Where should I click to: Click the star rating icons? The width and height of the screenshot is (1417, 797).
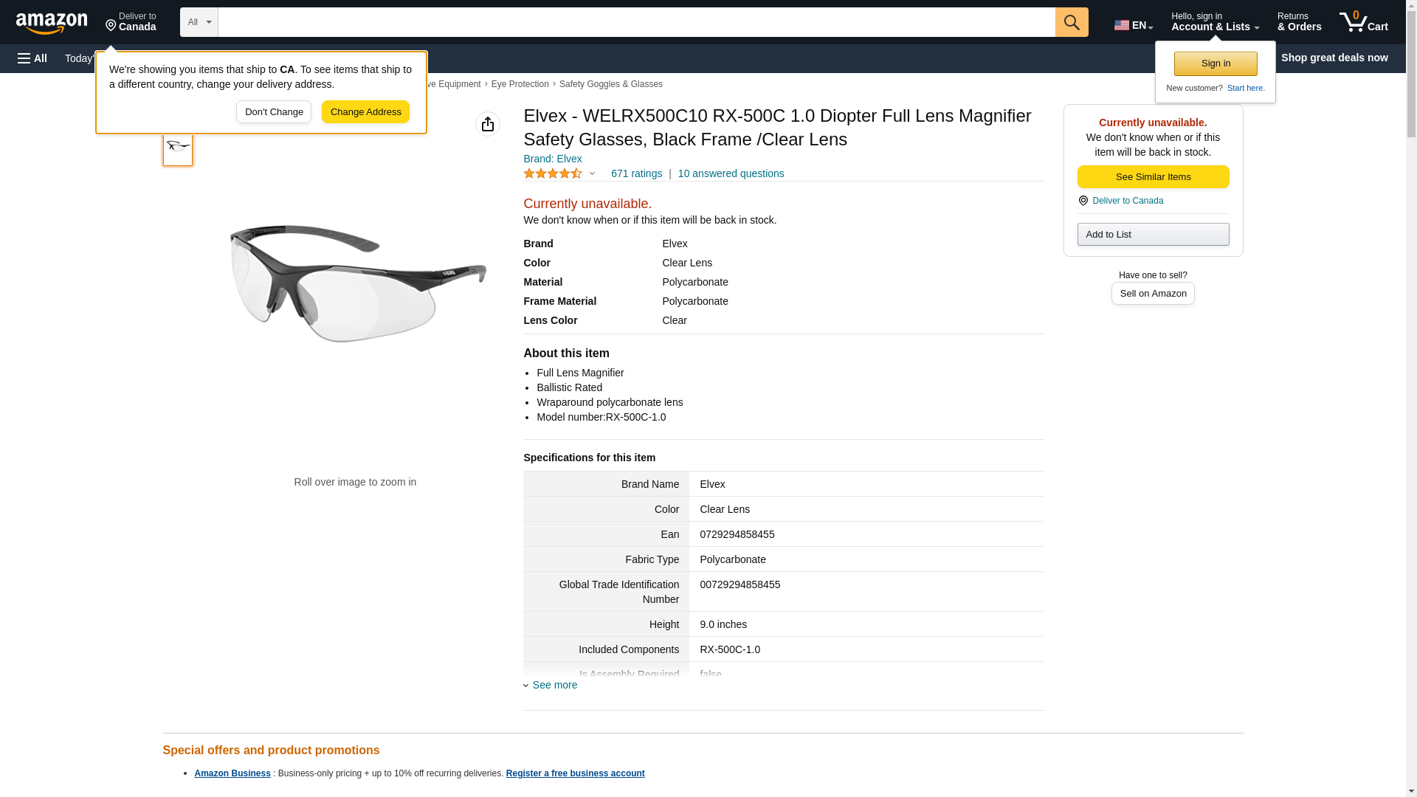[x=553, y=173]
